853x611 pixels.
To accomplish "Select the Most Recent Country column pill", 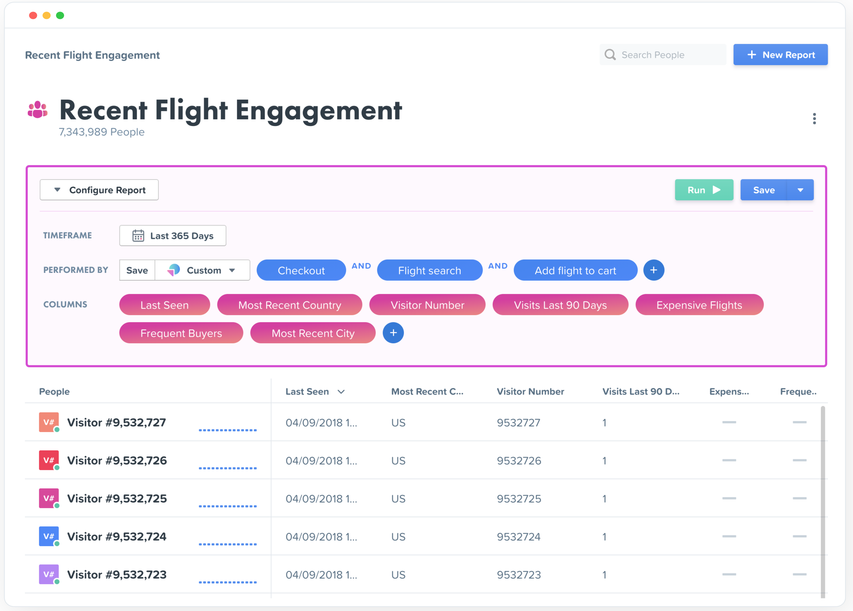I will pyautogui.click(x=289, y=305).
